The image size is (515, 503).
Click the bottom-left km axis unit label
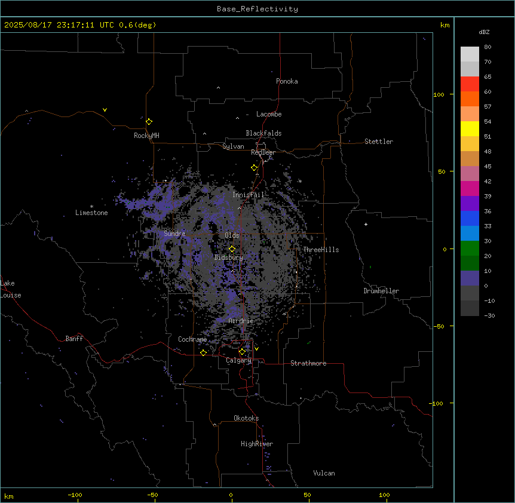9,496
